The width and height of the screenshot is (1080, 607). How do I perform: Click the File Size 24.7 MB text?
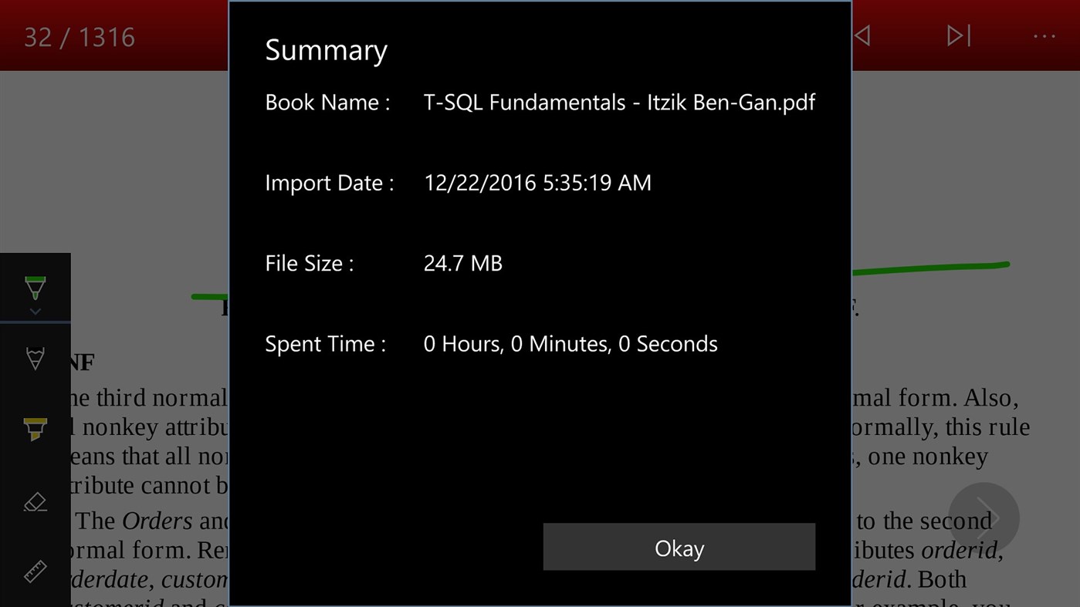(462, 263)
